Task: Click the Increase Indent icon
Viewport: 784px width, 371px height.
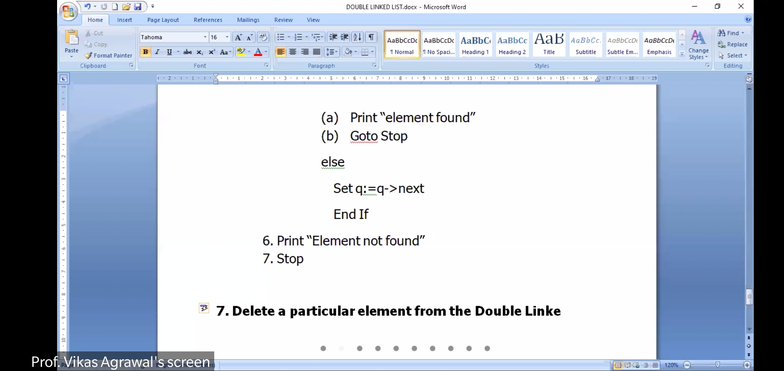Action: point(345,37)
